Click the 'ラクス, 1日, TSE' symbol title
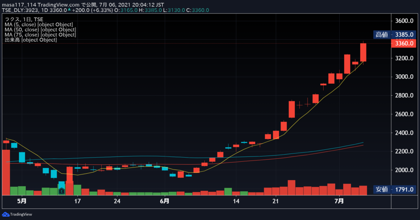Viewport: 420px width, 220px height. pos(24,19)
